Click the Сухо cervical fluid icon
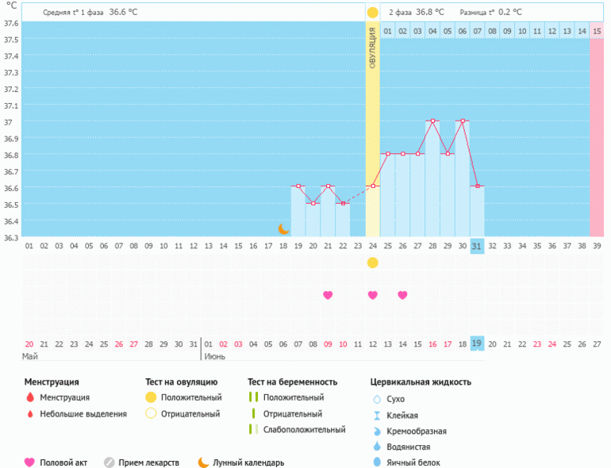This screenshot has height=468, width=611. (377, 400)
